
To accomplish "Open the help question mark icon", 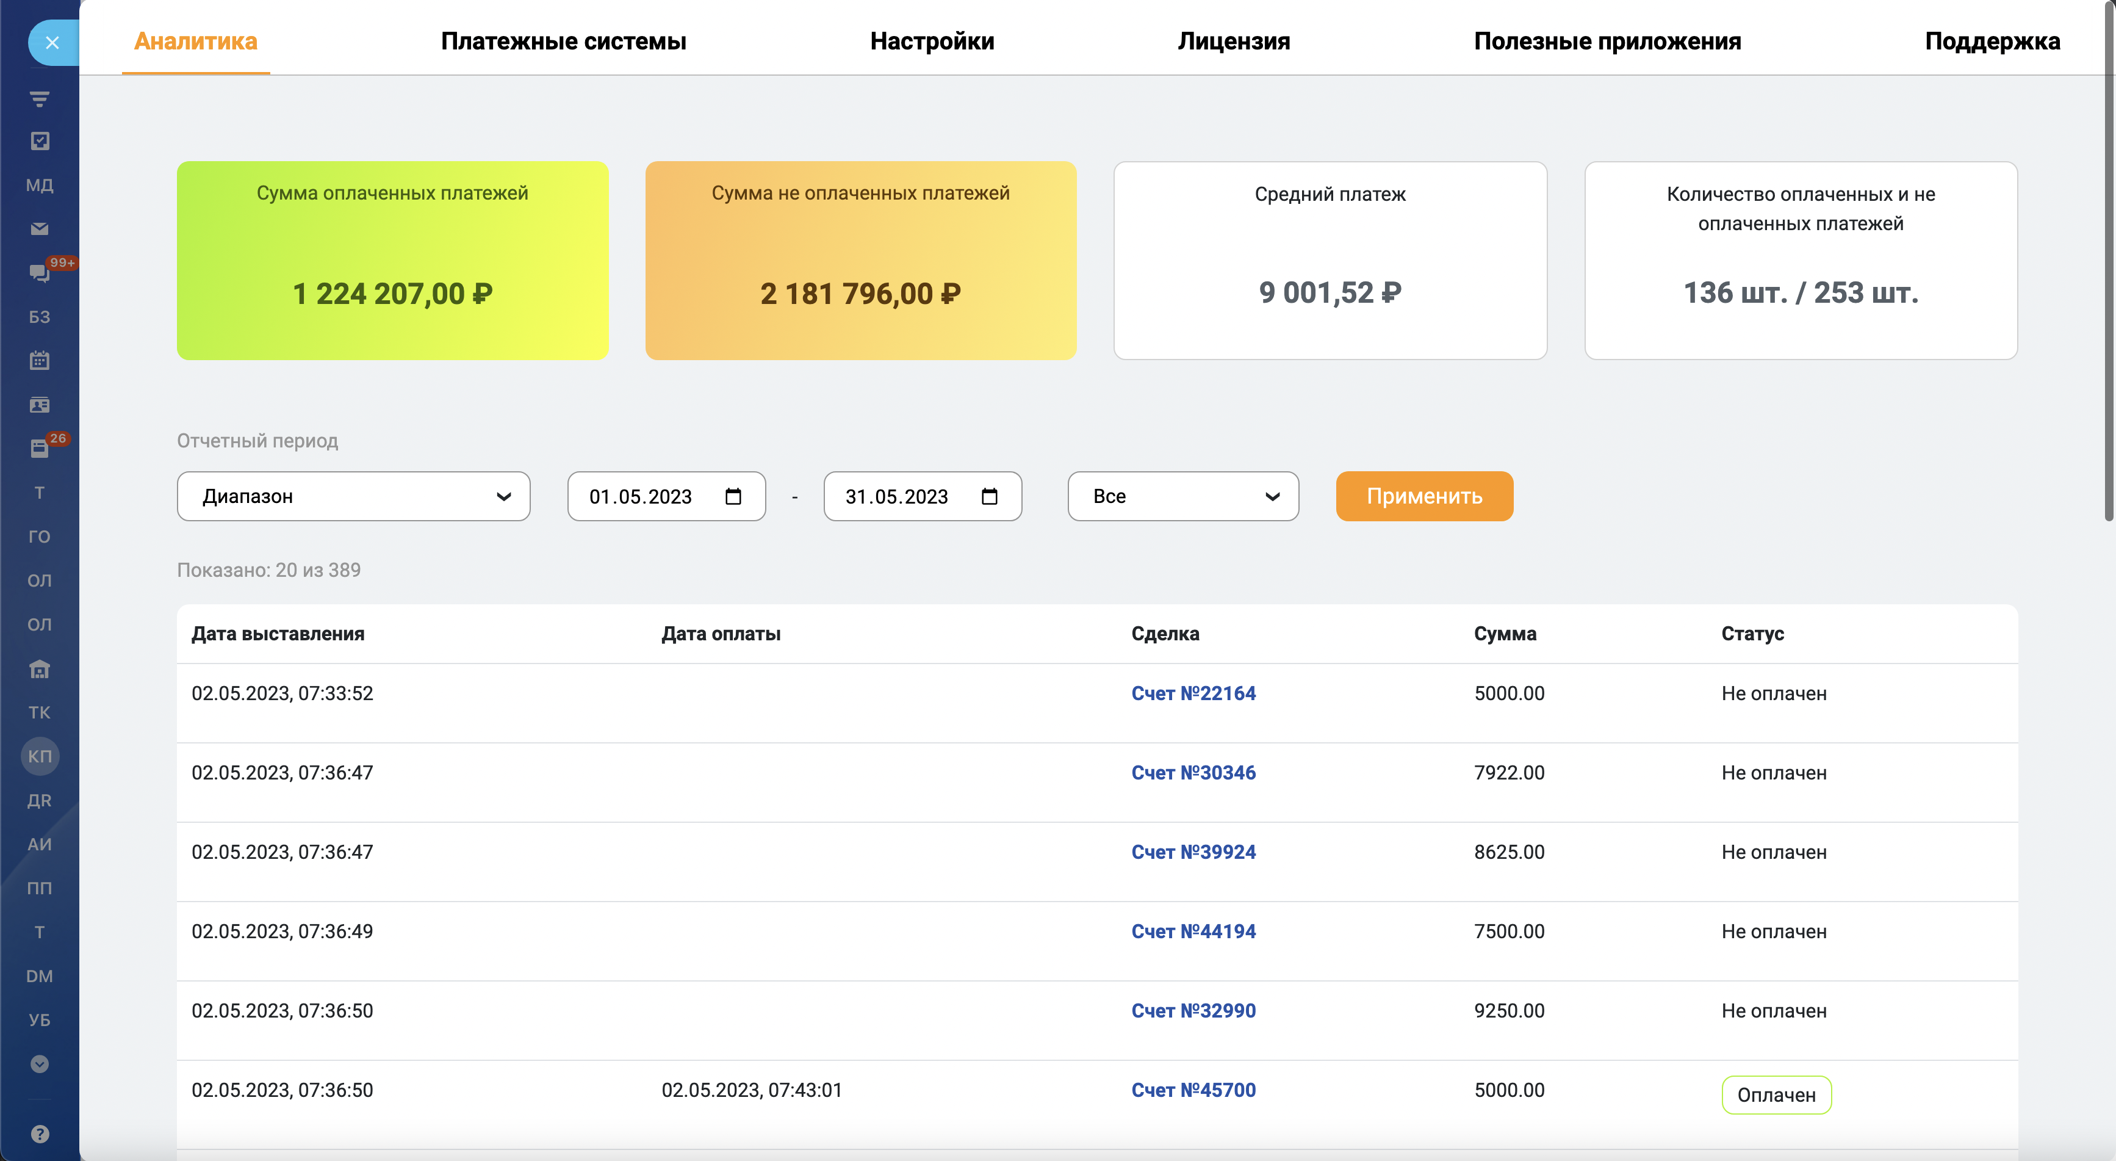I will coord(40,1132).
